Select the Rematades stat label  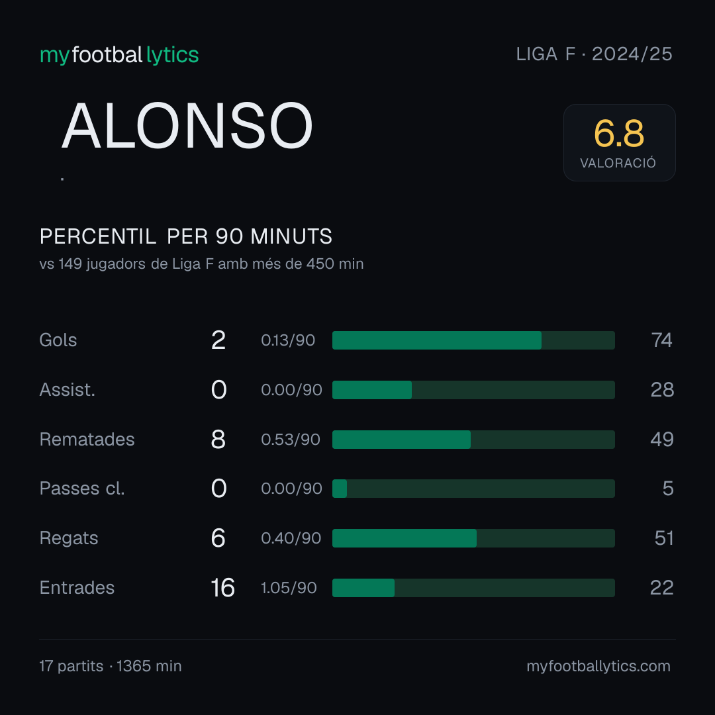click(x=87, y=440)
